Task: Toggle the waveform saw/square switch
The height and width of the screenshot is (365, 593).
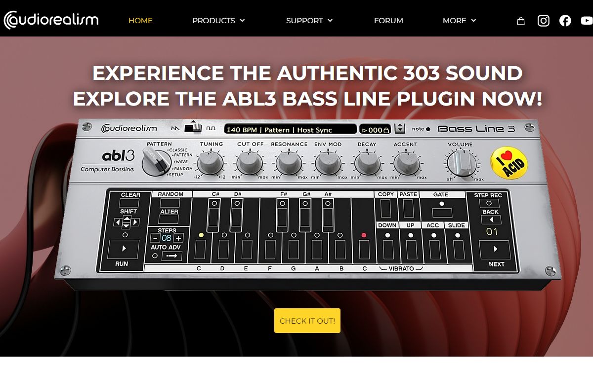Action: coord(193,128)
